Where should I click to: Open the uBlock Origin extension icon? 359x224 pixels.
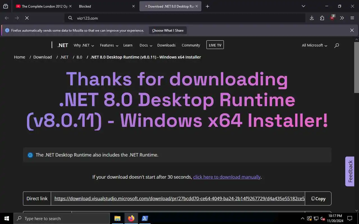coord(332,18)
